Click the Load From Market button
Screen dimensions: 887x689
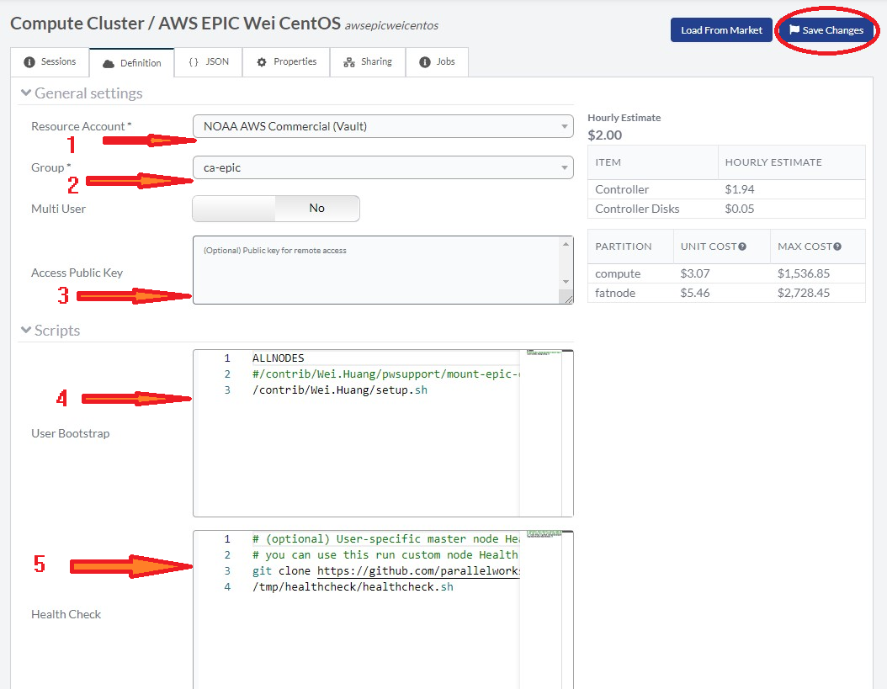tap(721, 30)
